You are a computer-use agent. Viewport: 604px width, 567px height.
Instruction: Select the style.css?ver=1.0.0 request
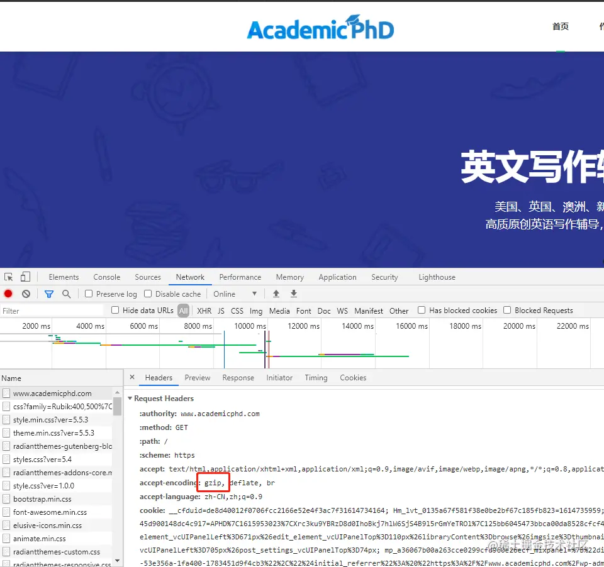[x=57, y=486]
